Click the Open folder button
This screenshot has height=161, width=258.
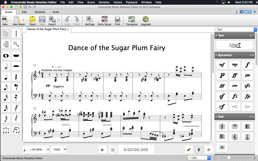point(33,21)
